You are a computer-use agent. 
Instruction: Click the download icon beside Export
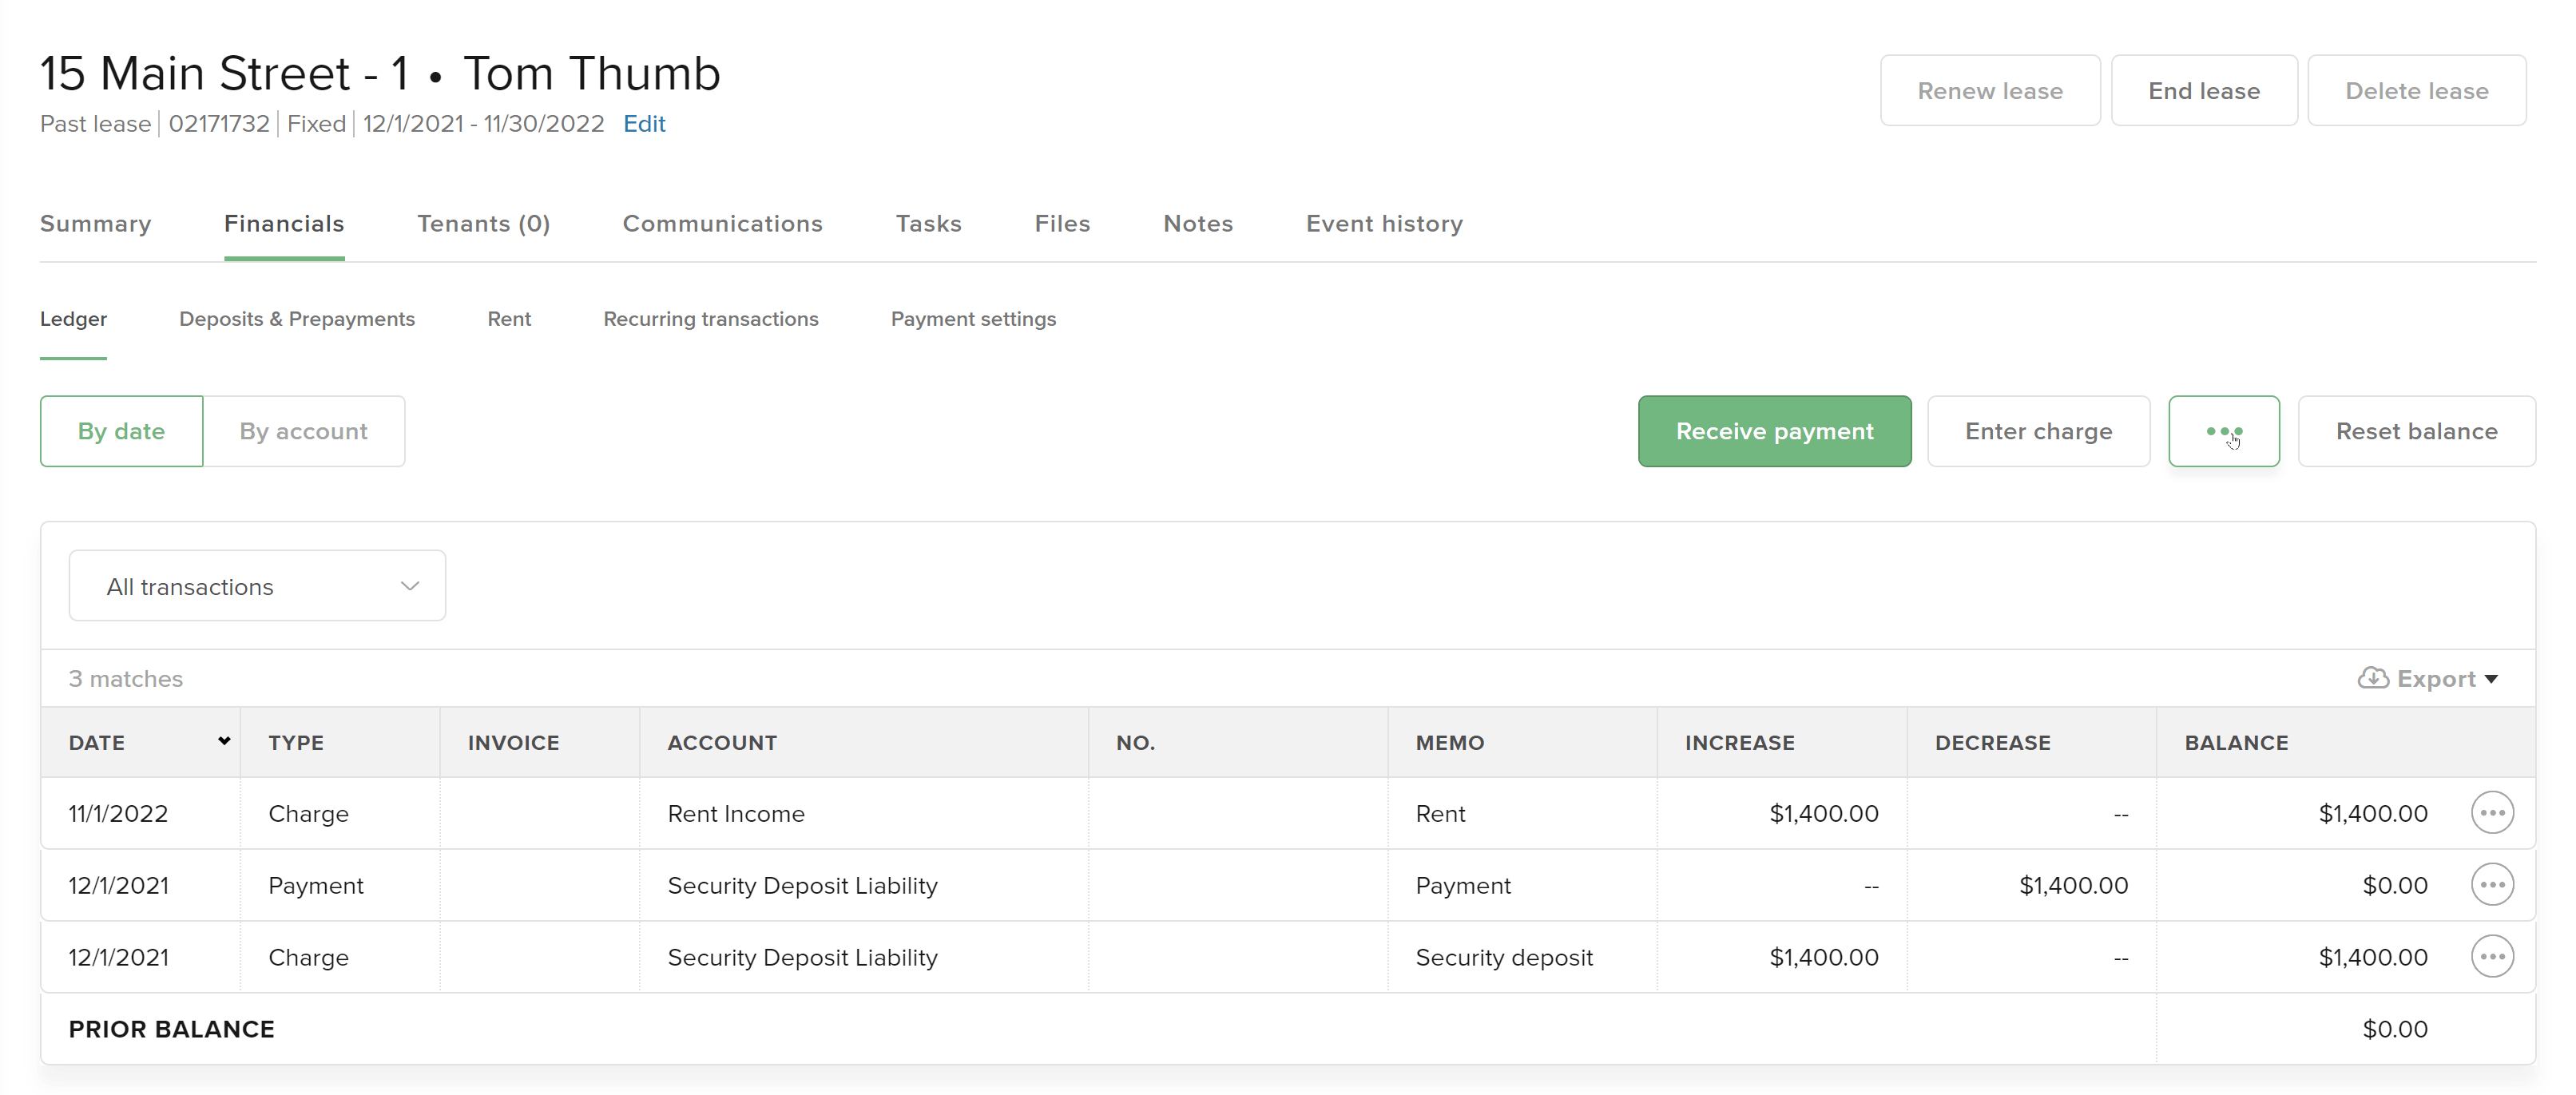pos(2373,678)
